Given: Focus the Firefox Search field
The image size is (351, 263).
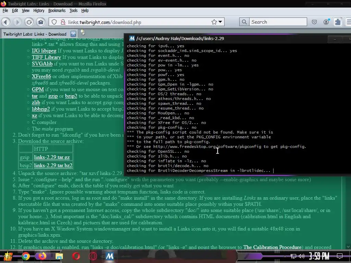Looking at the screenshot, I should pyautogui.click(x=278, y=22).
